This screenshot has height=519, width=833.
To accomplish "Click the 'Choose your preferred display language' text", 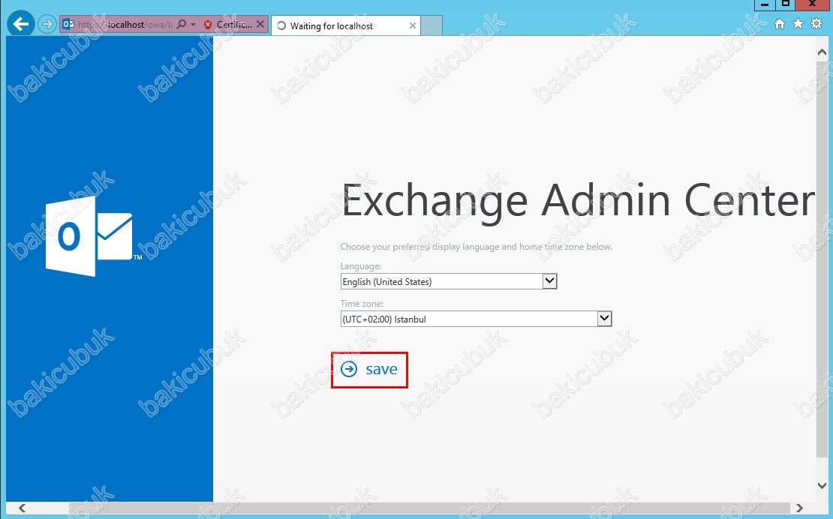I will click(x=476, y=247).
